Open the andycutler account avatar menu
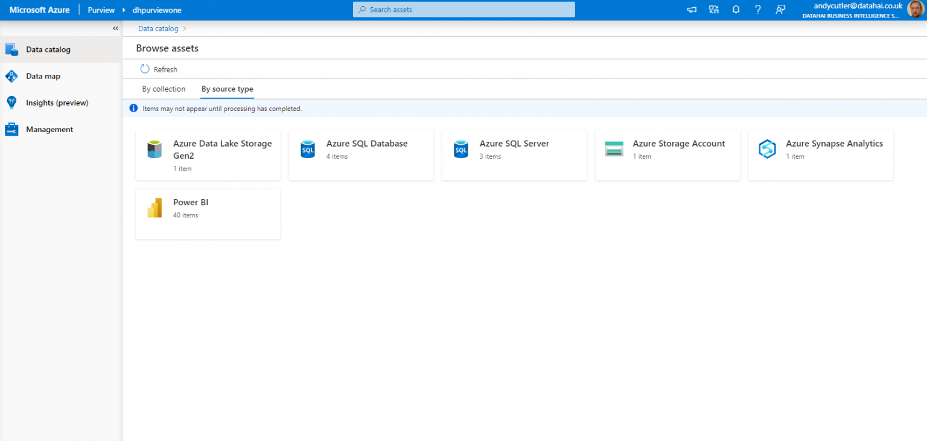Viewport: 927px width, 441px height. click(915, 9)
